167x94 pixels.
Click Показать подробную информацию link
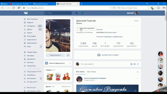pyautogui.click(x=110, y=37)
